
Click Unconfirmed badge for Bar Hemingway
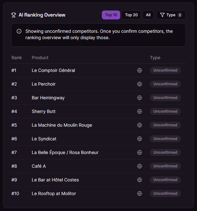[165, 98]
